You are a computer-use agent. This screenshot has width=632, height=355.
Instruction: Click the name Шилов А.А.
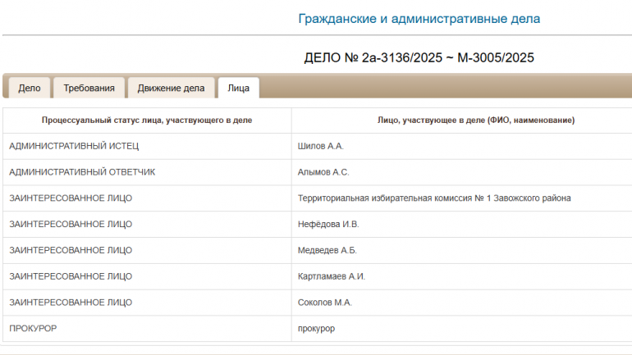point(320,146)
